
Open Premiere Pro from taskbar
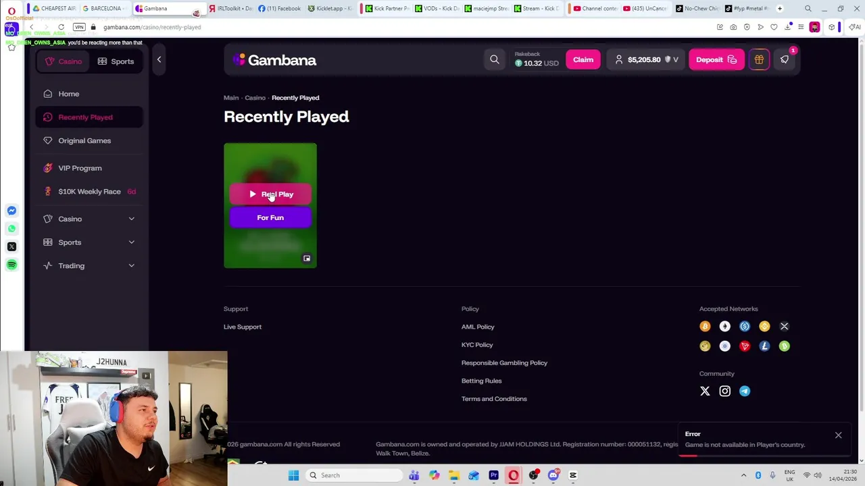pos(493,475)
